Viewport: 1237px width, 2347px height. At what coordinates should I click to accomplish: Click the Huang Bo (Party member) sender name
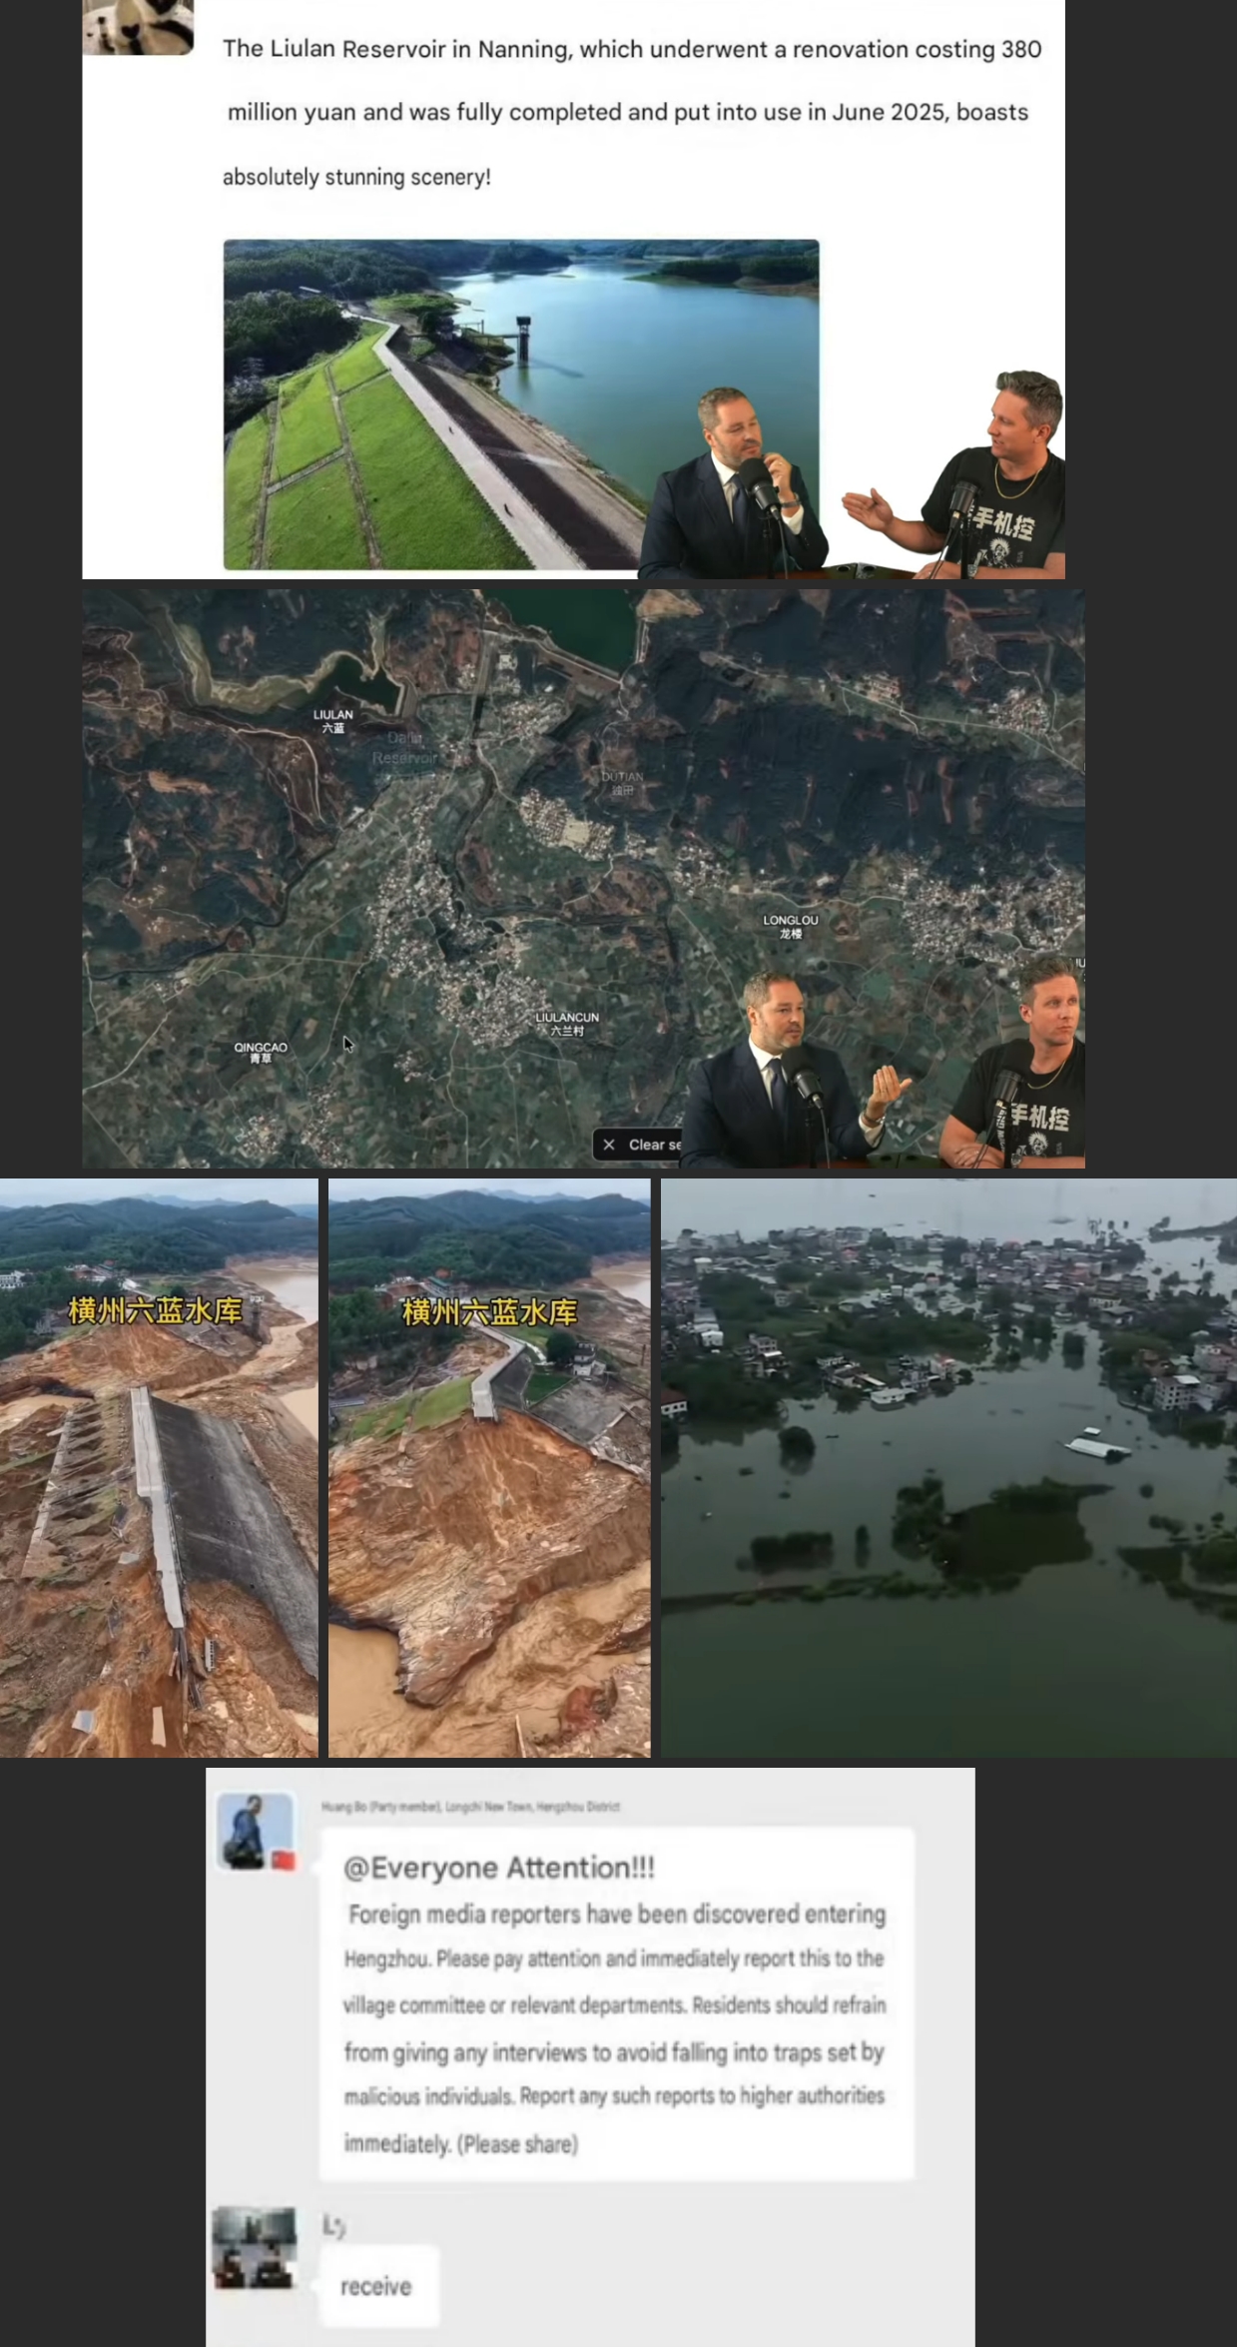click(470, 1807)
